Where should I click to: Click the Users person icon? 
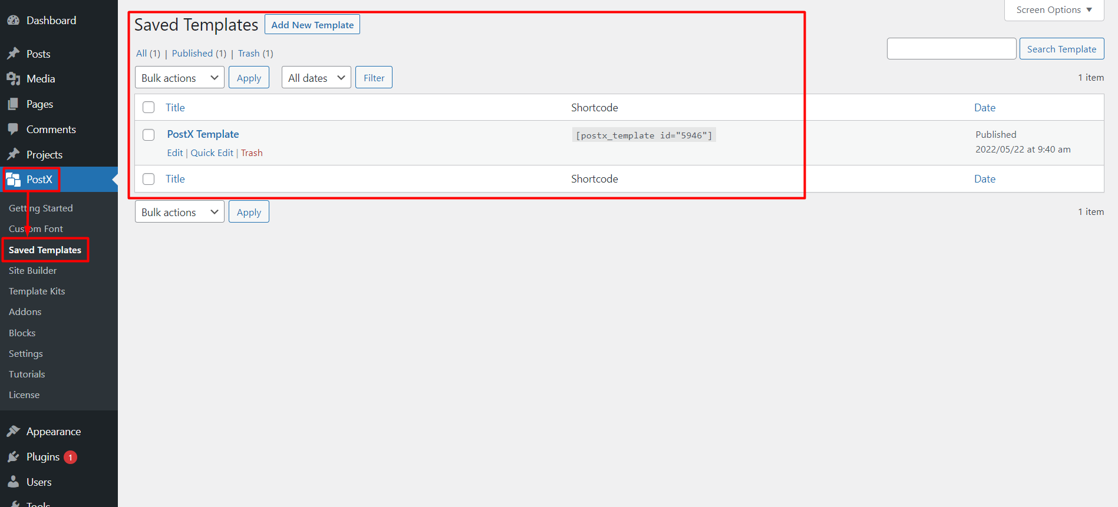13,482
